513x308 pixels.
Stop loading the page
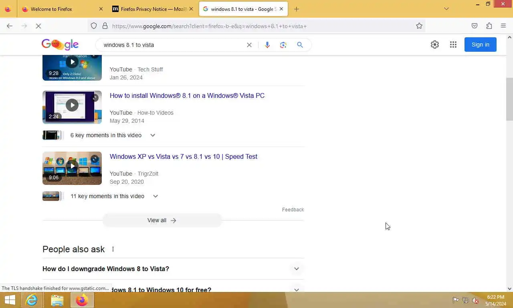click(38, 26)
